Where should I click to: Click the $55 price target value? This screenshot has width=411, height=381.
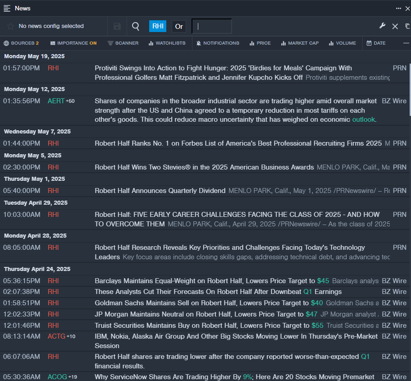(317, 326)
